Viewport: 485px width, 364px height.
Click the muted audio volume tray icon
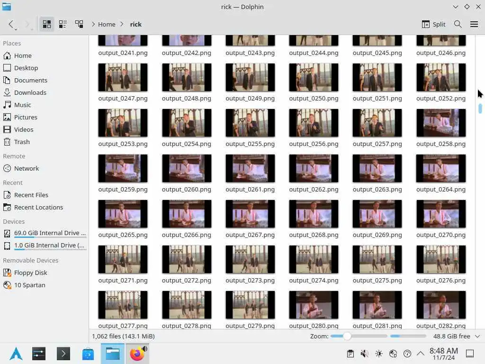tap(364, 354)
